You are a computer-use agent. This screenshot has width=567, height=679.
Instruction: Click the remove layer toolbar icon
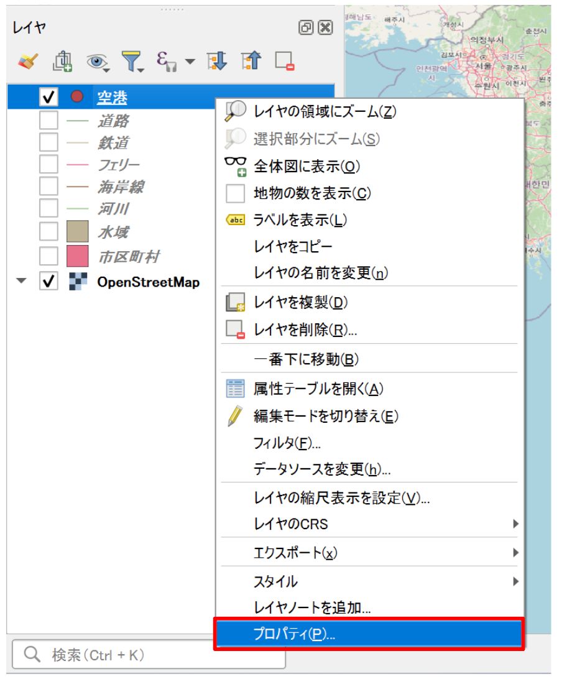click(x=285, y=61)
